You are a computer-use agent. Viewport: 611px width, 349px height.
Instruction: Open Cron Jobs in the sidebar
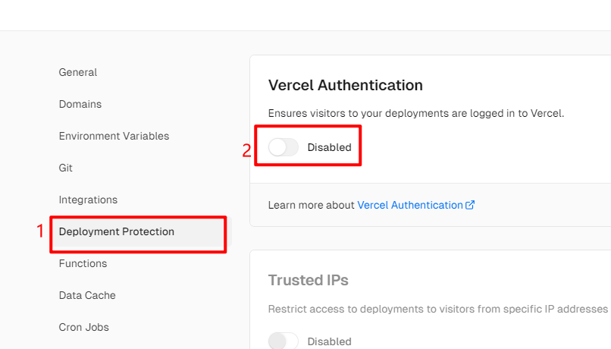(x=84, y=328)
